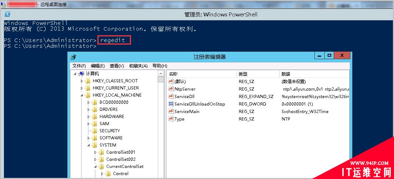394x179 pixels.
Task: Expand the BCD00000000 key arrow
Action: pos(89,102)
